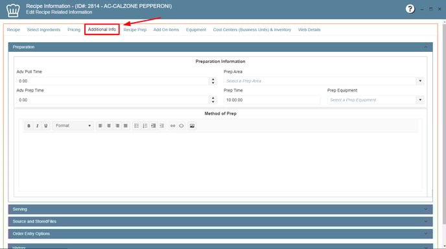
Task: Toggle italic formatting in editor toolbar
Action: pyautogui.click(x=37, y=126)
